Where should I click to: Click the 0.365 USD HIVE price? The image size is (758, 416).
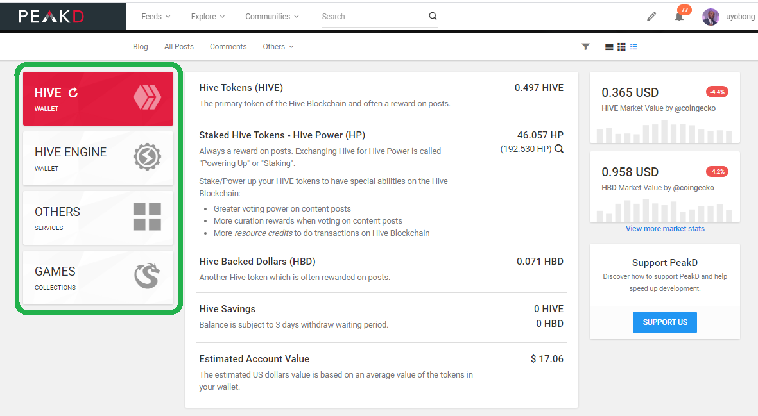pyautogui.click(x=630, y=93)
